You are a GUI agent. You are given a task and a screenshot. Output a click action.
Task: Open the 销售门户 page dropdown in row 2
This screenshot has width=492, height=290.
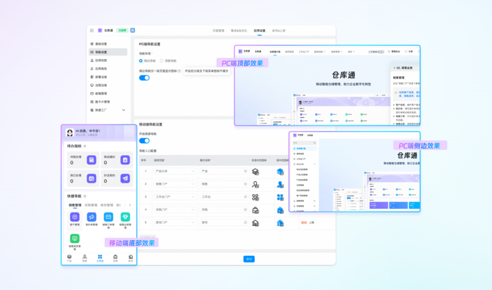coord(174,184)
